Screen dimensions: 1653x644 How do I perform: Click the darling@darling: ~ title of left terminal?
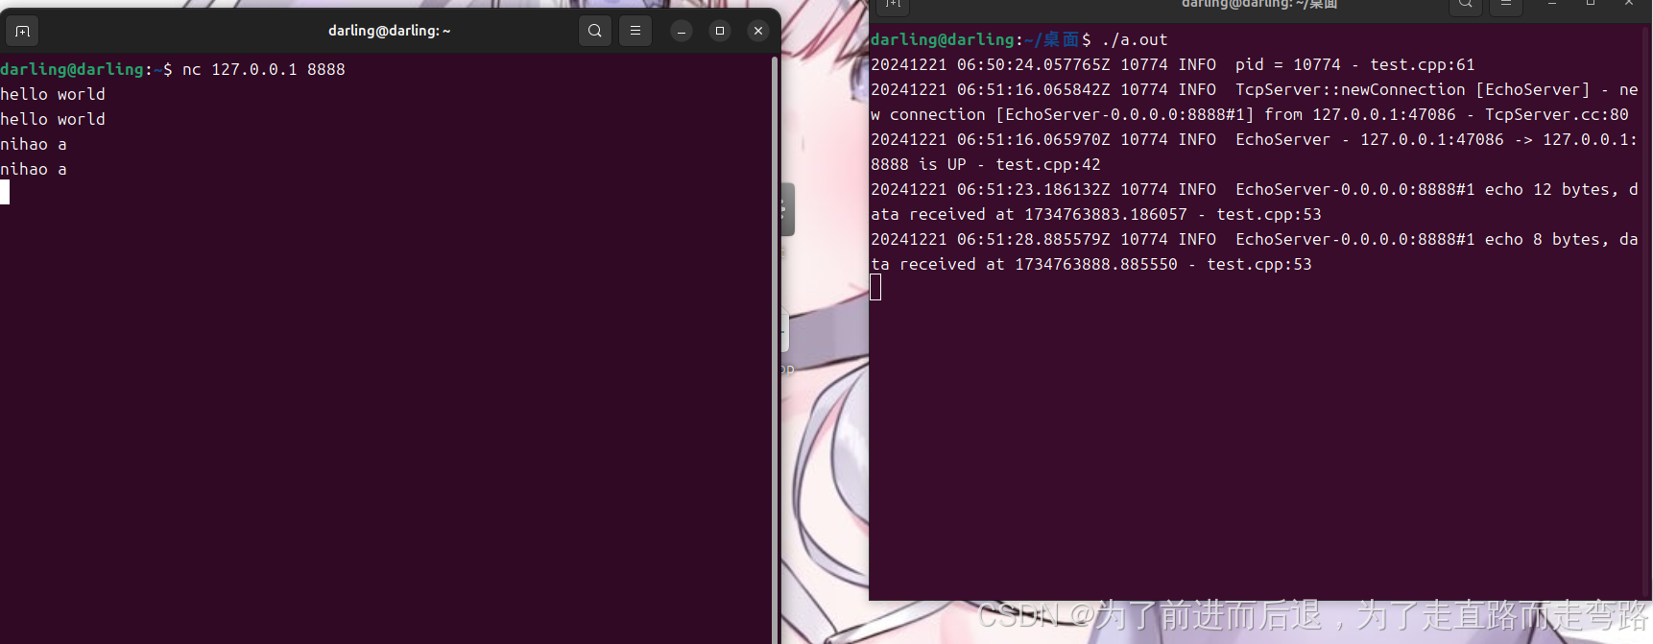pos(390,31)
